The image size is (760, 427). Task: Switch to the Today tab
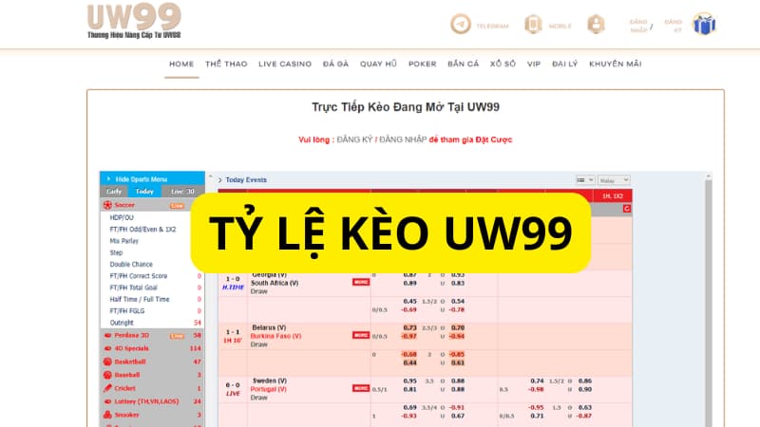144,192
